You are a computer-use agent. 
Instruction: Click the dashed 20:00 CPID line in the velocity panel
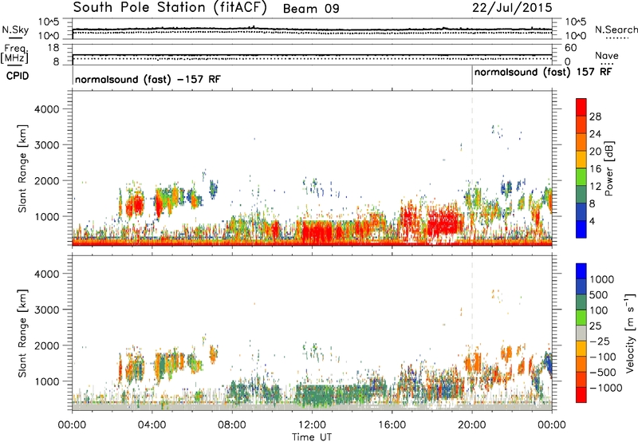tap(472, 333)
